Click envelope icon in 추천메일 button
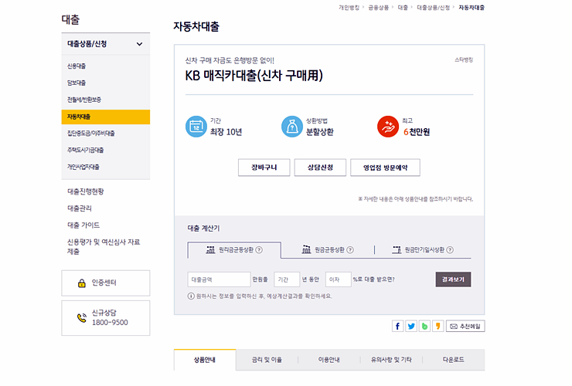This screenshot has width=572, height=386. pyautogui.click(x=454, y=327)
